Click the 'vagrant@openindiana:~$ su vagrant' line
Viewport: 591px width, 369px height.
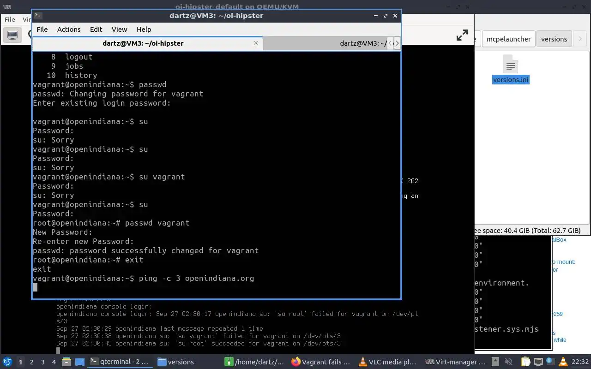(109, 177)
